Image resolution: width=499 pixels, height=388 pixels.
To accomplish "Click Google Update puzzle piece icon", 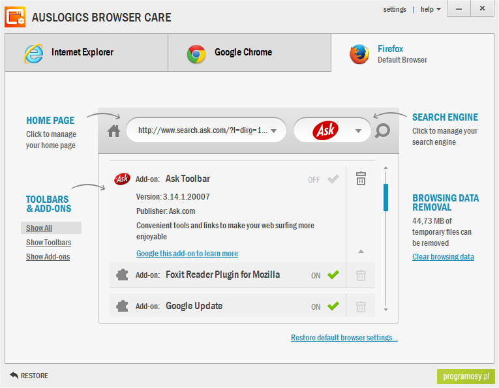I will (122, 306).
